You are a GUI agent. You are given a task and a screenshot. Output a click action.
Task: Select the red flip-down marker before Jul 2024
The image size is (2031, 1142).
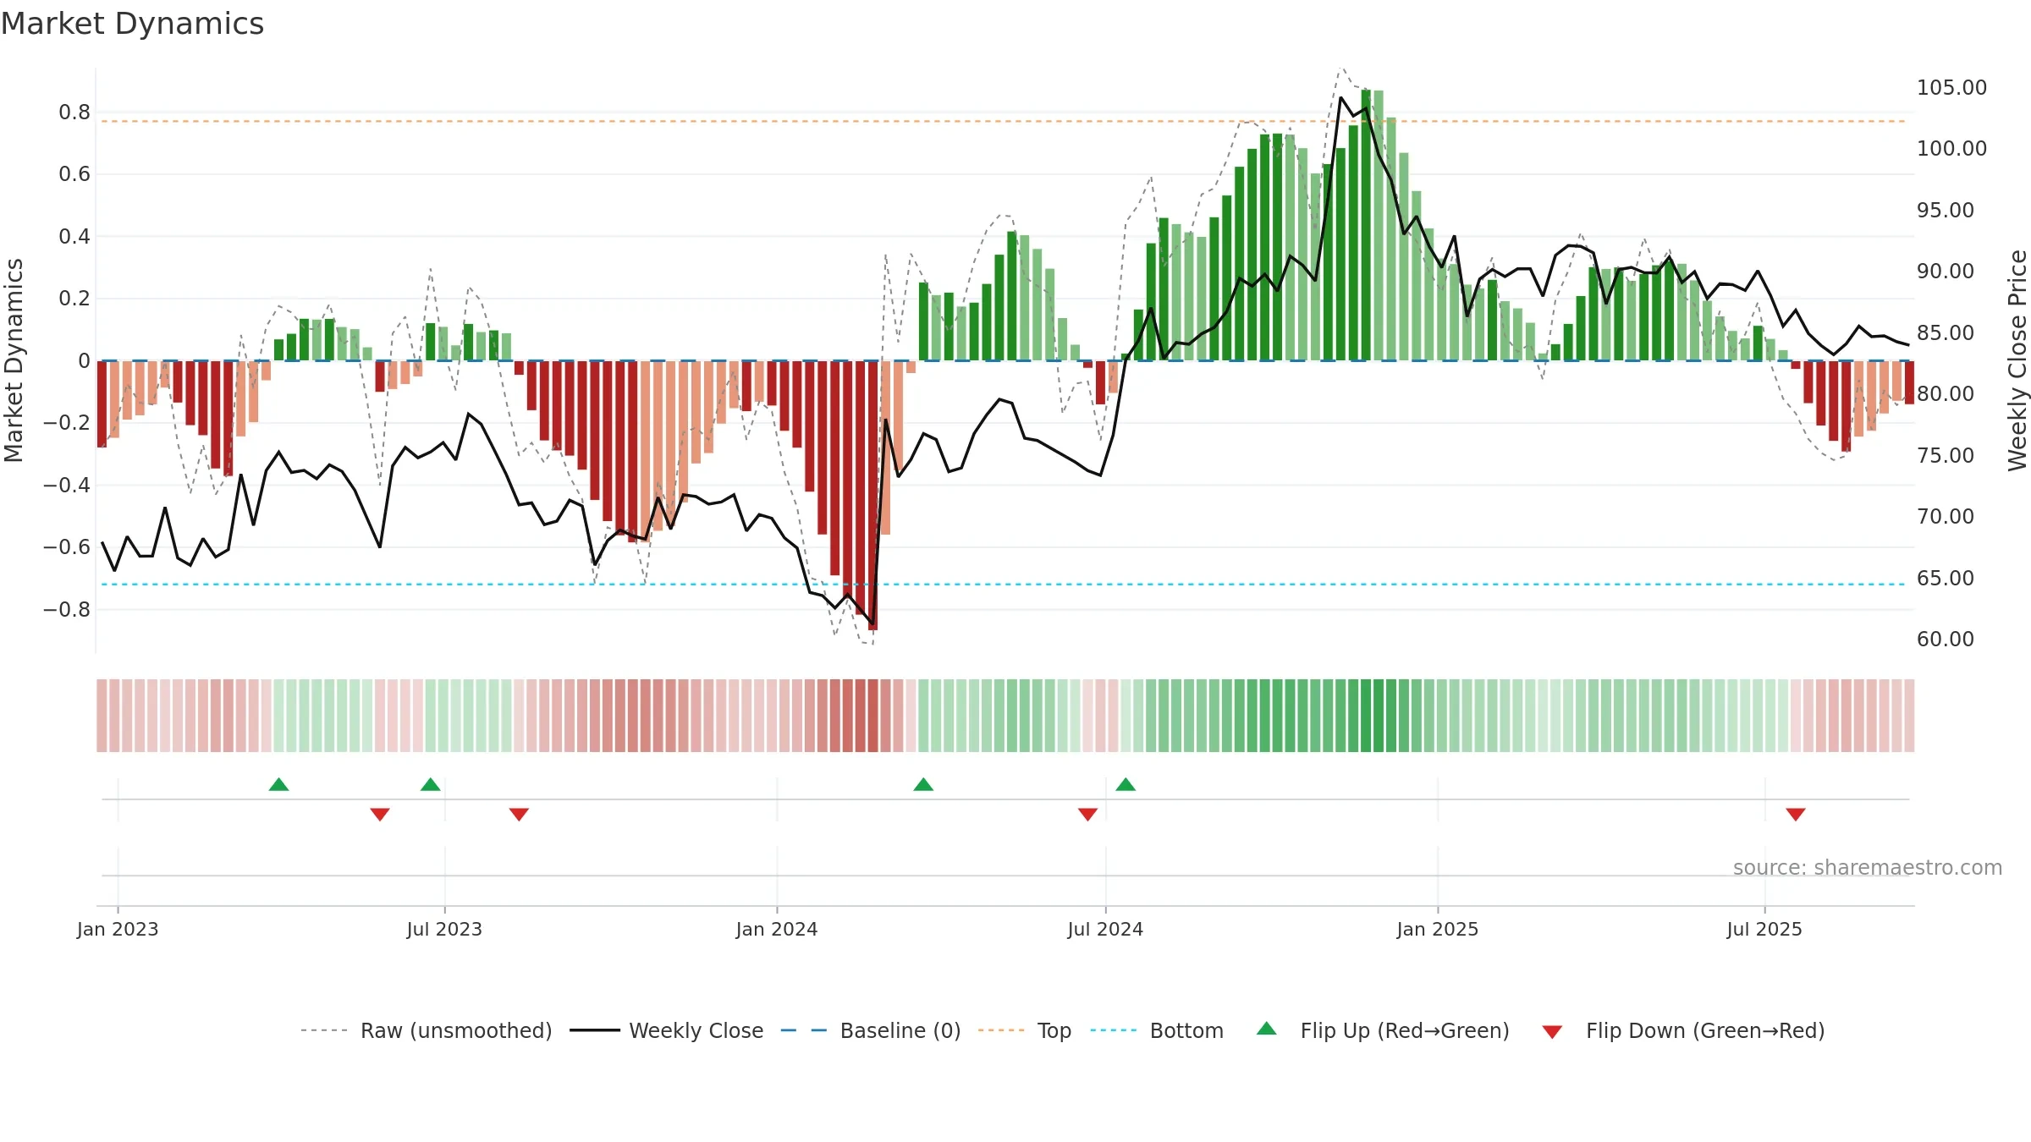coord(1087,815)
